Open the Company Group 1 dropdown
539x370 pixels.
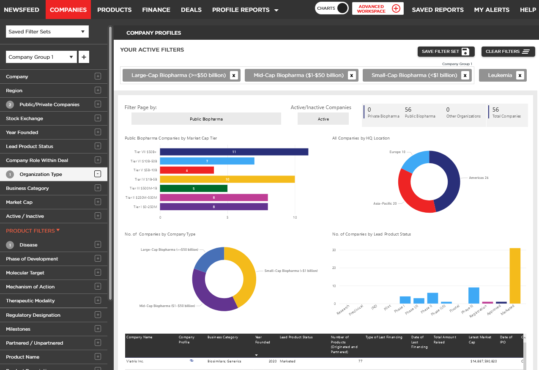click(41, 57)
